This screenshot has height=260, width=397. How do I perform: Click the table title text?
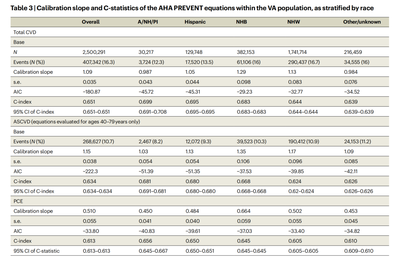pos(192,8)
